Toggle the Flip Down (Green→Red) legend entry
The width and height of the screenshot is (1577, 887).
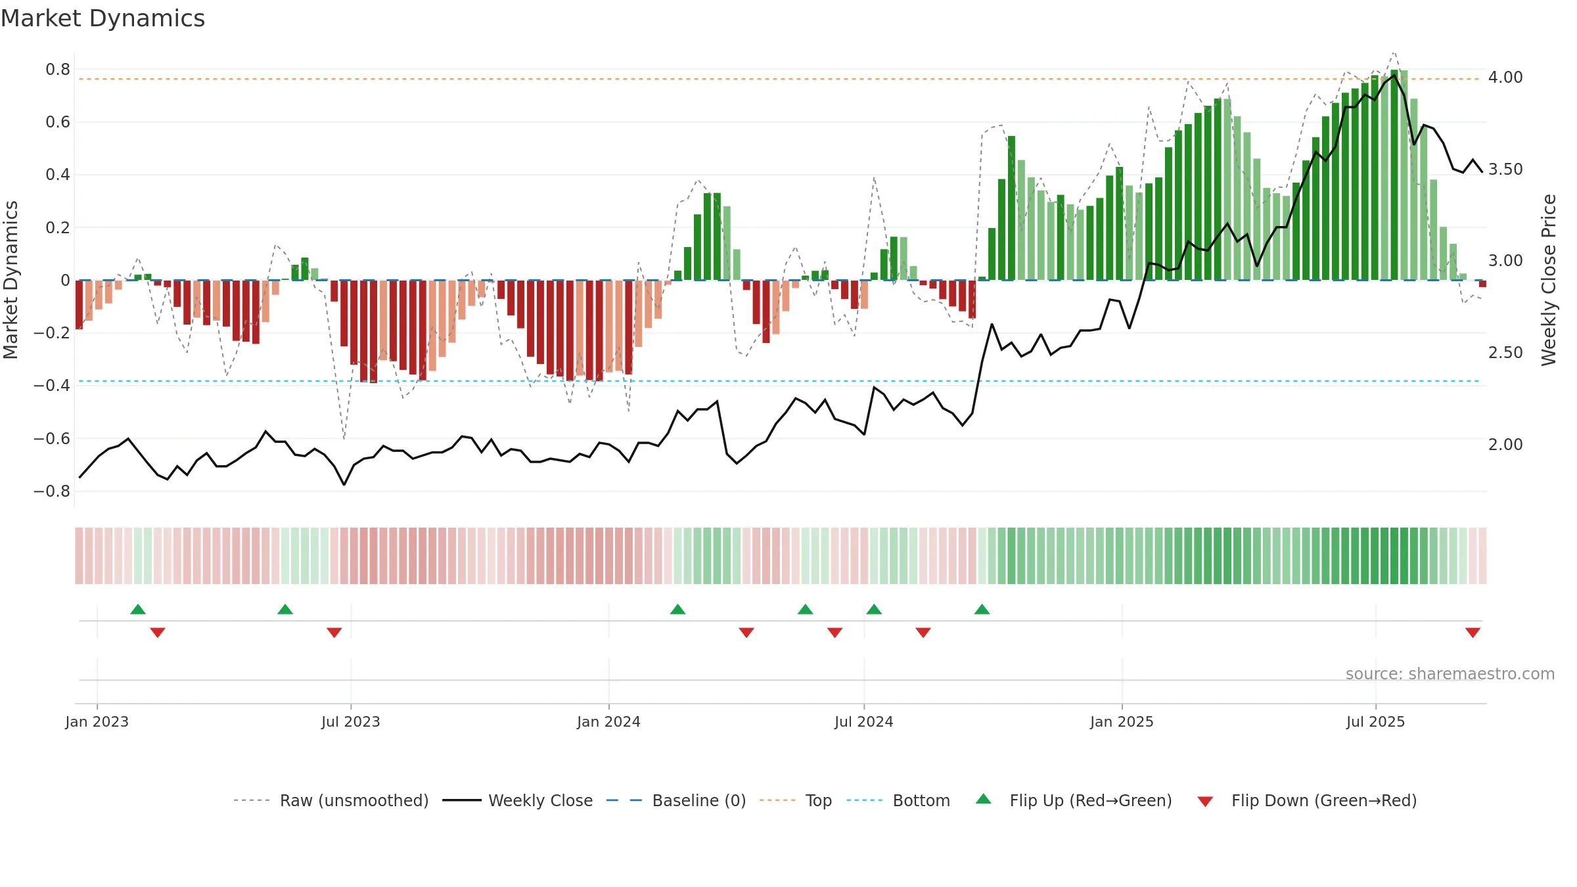pos(1307,800)
